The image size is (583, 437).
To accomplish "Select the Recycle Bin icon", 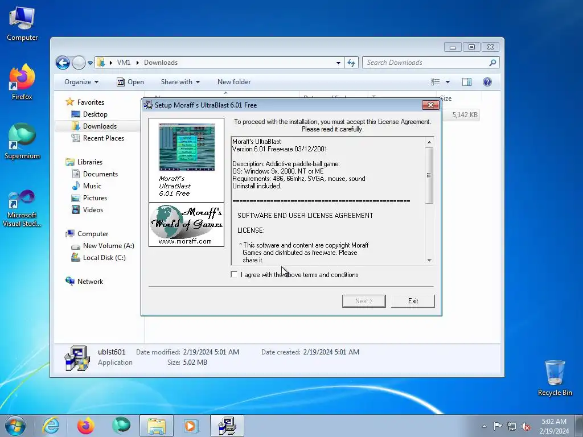I will point(555,378).
